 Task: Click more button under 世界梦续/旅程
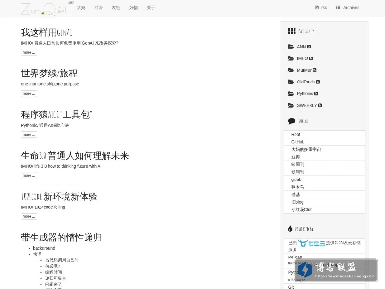click(29, 94)
